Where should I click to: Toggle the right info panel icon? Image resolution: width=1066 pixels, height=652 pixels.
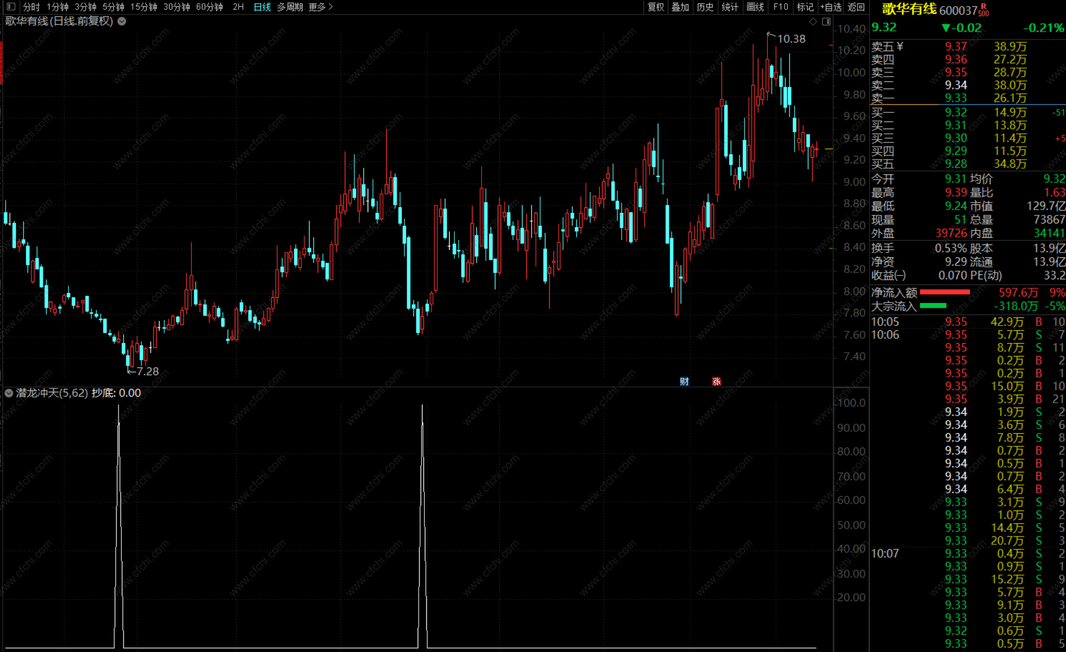[x=826, y=21]
